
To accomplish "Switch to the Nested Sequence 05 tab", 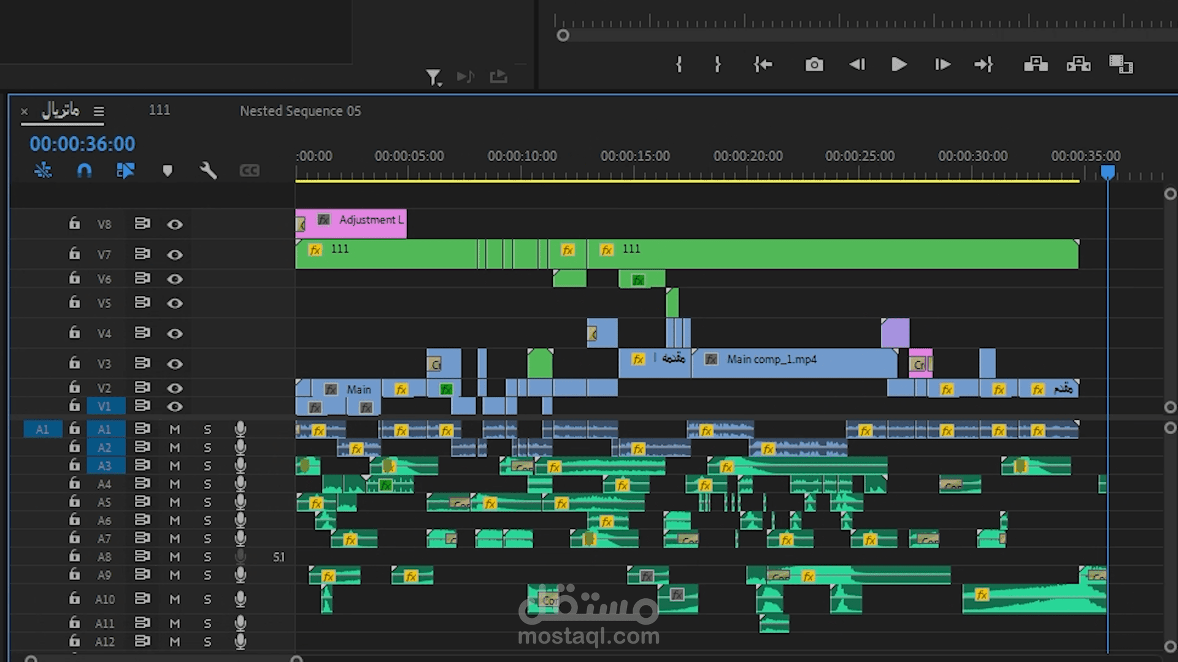I will 300,111.
